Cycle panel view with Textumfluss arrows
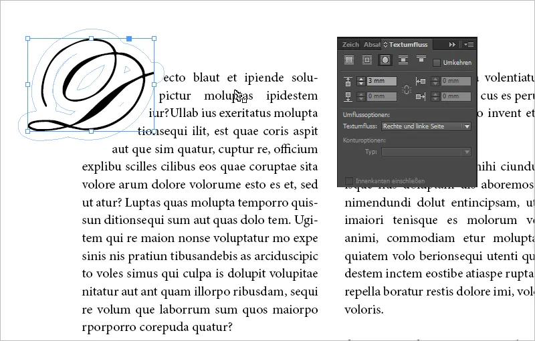Viewport: 535px width, 341px height. (x=386, y=45)
